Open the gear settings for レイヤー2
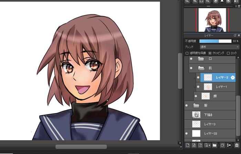The height and width of the screenshot is (154, 241). click(233, 78)
